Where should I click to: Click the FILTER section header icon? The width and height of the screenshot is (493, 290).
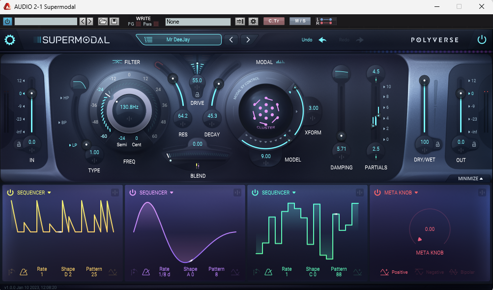[x=117, y=62]
